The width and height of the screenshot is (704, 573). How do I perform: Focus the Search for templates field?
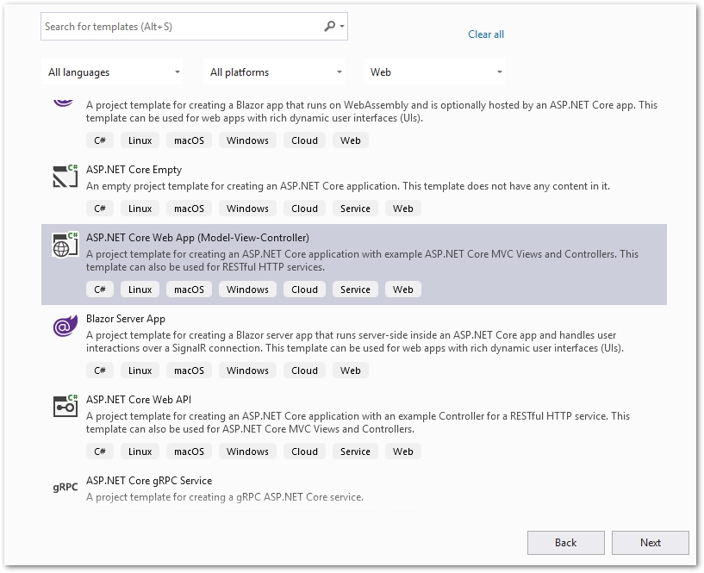click(181, 27)
